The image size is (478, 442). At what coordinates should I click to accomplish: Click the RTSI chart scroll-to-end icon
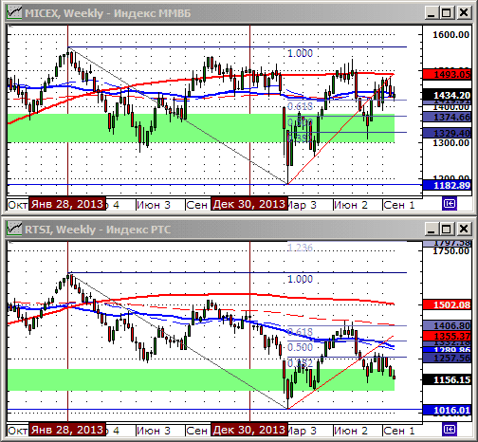tap(450, 429)
